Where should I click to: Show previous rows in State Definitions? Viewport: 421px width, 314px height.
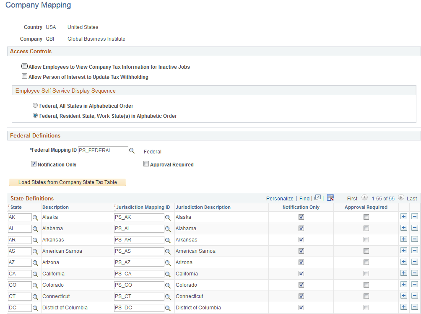[x=365, y=197]
